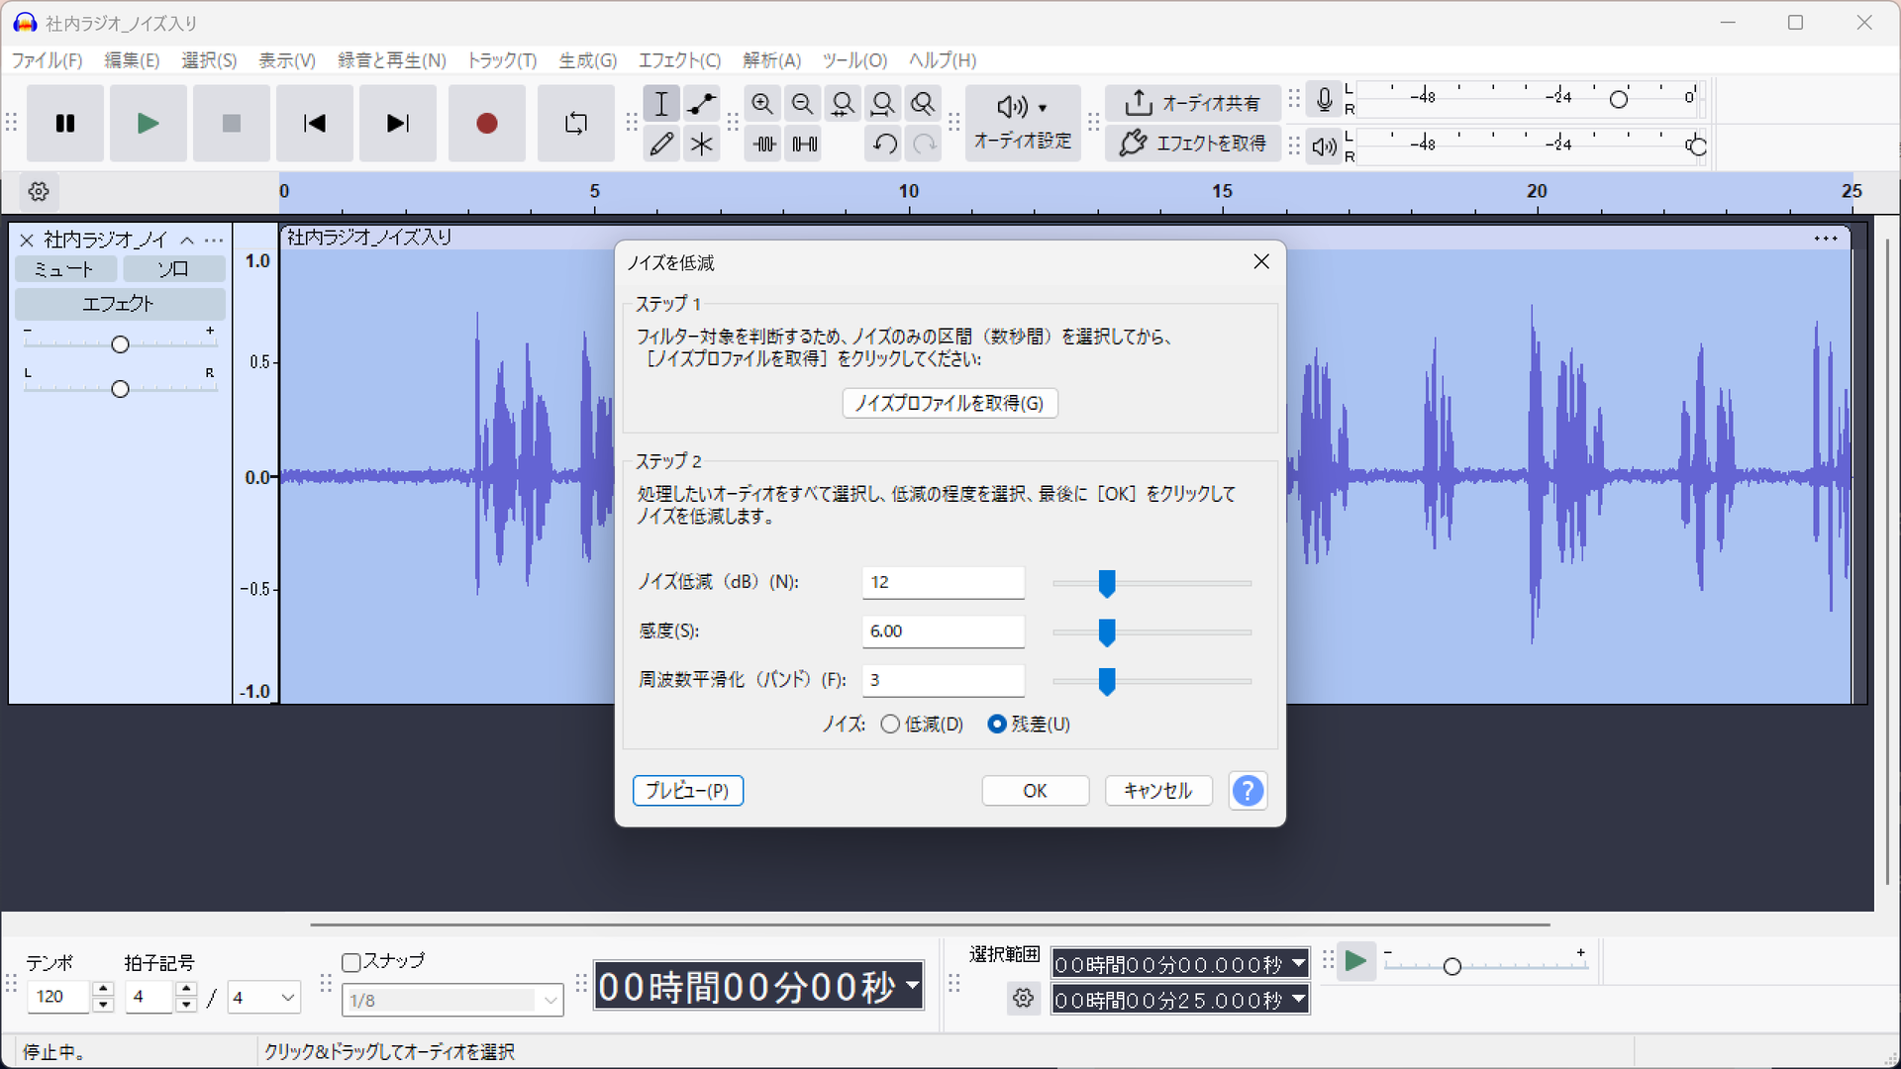Screen dimensions: 1901x1069
Task: Select the Draw pencil tool
Action: pyautogui.click(x=661, y=145)
